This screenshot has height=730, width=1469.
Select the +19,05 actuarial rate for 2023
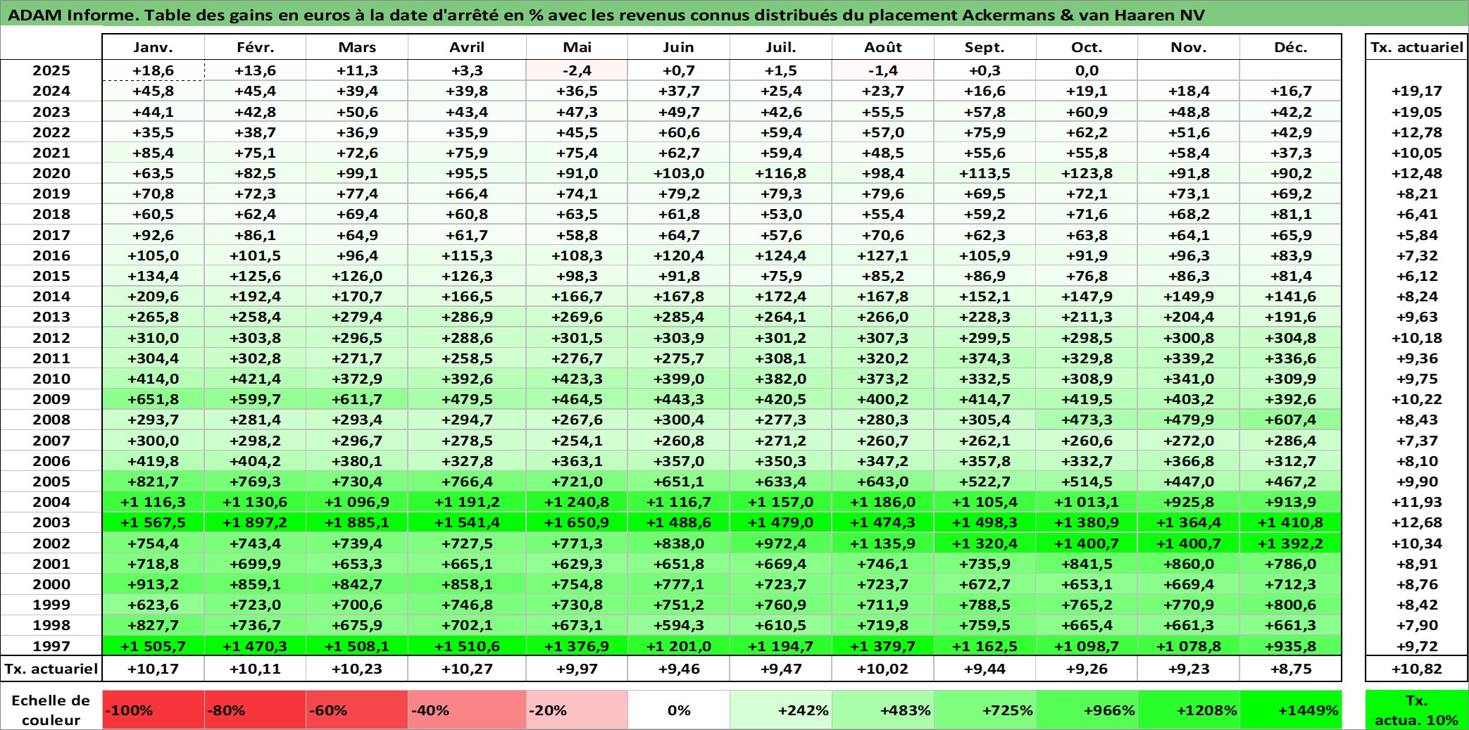point(1417,112)
